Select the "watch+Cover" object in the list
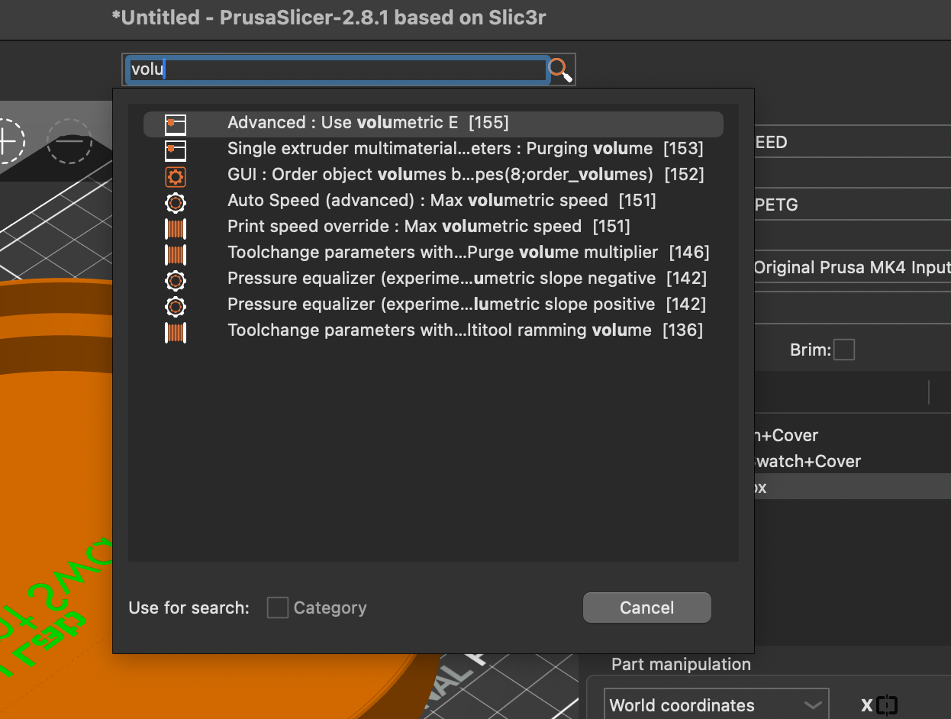Screen dimensions: 951x719 (808, 461)
